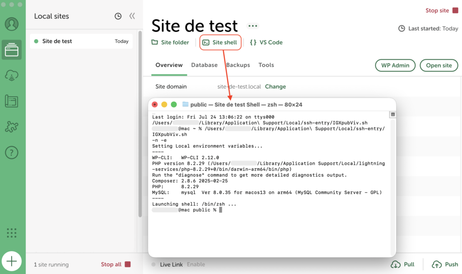Screen dimensions: 462x274
Task: Click the sites list scrollbar
Action: (x=140, y=124)
